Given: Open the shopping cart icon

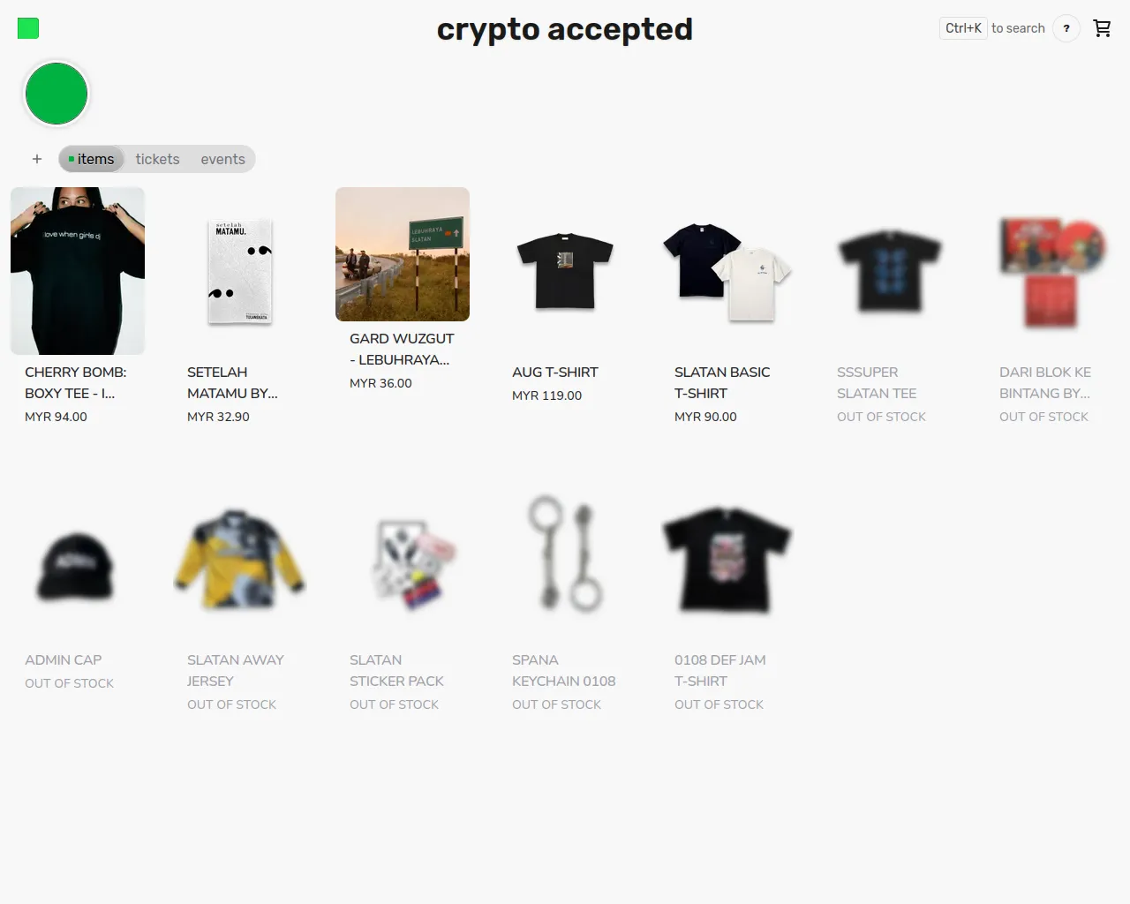Looking at the screenshot, I should click(1102, 28).
